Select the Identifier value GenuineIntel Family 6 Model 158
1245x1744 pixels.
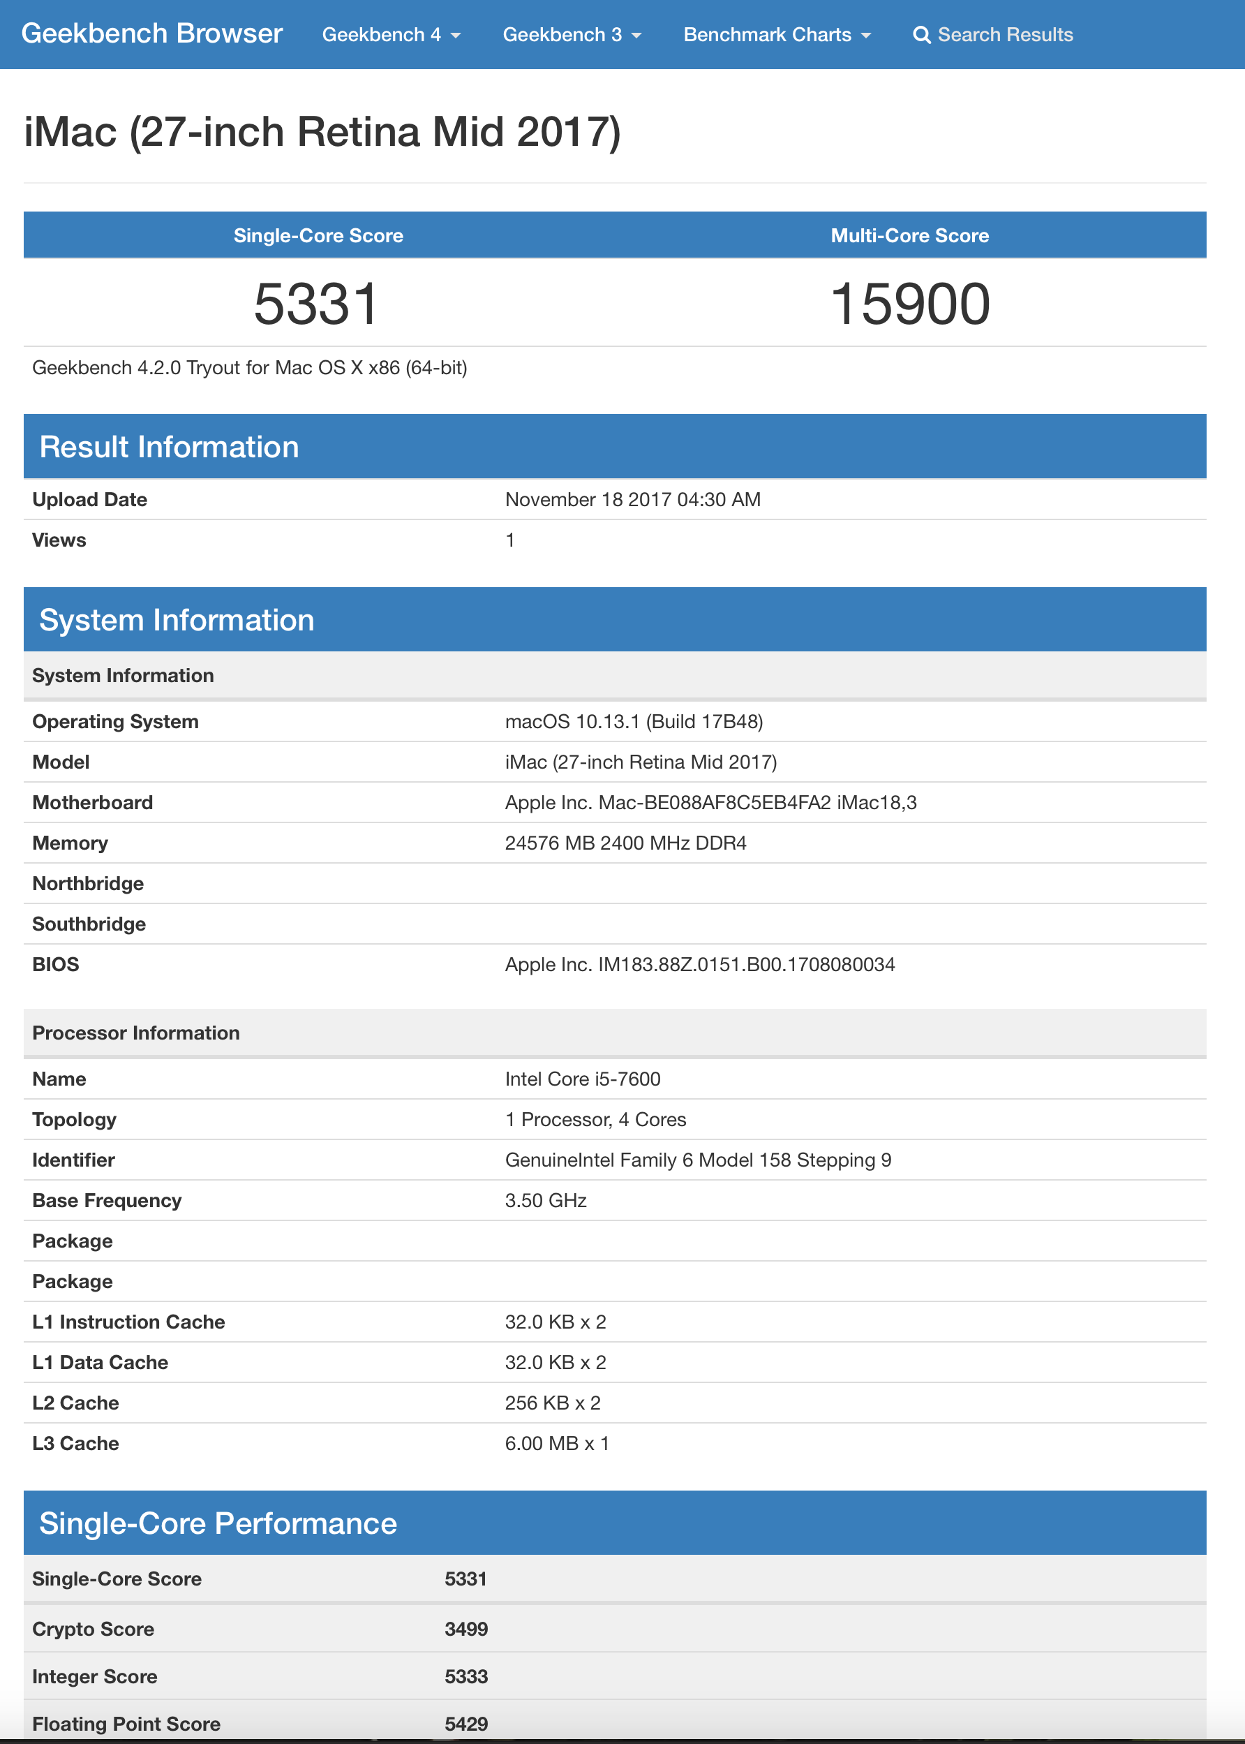(x=698, y=1160)
